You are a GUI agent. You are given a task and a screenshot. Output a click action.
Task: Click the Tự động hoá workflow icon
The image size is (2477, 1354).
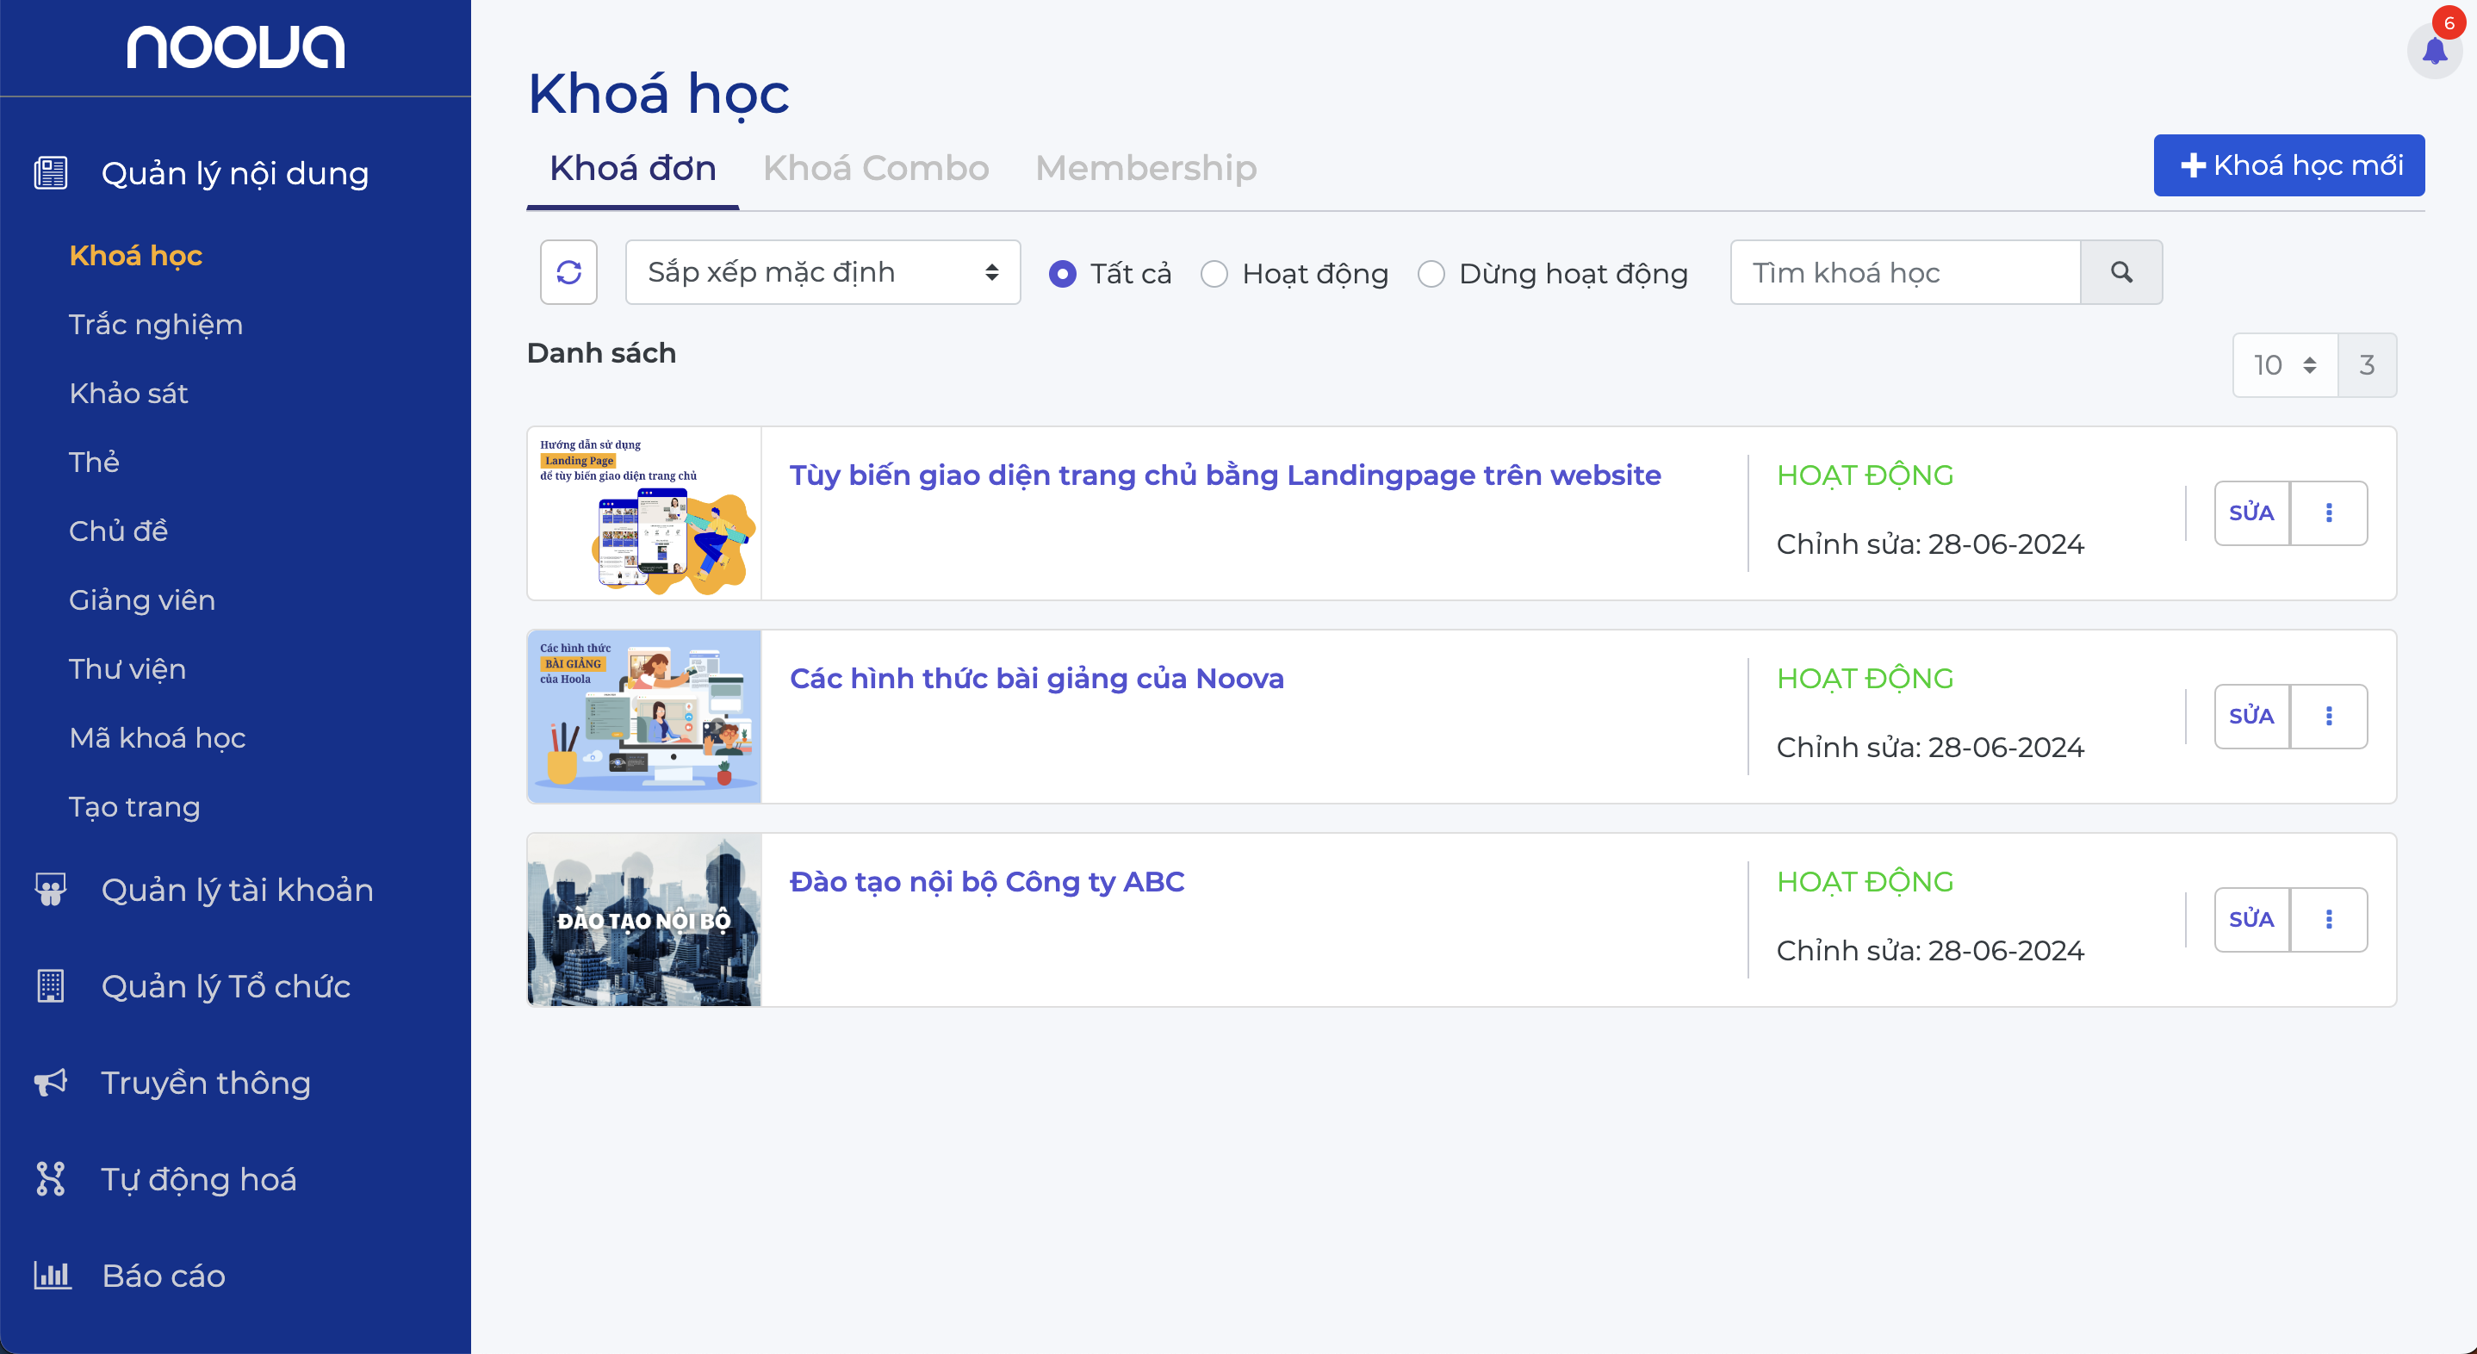(x=50, y=1178)
